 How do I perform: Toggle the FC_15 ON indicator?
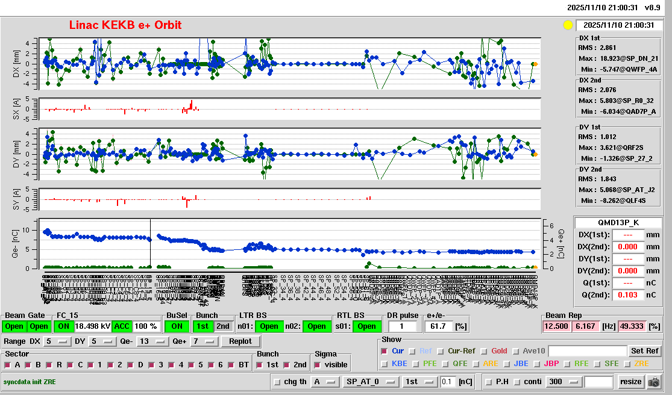[x=64, y=326]
